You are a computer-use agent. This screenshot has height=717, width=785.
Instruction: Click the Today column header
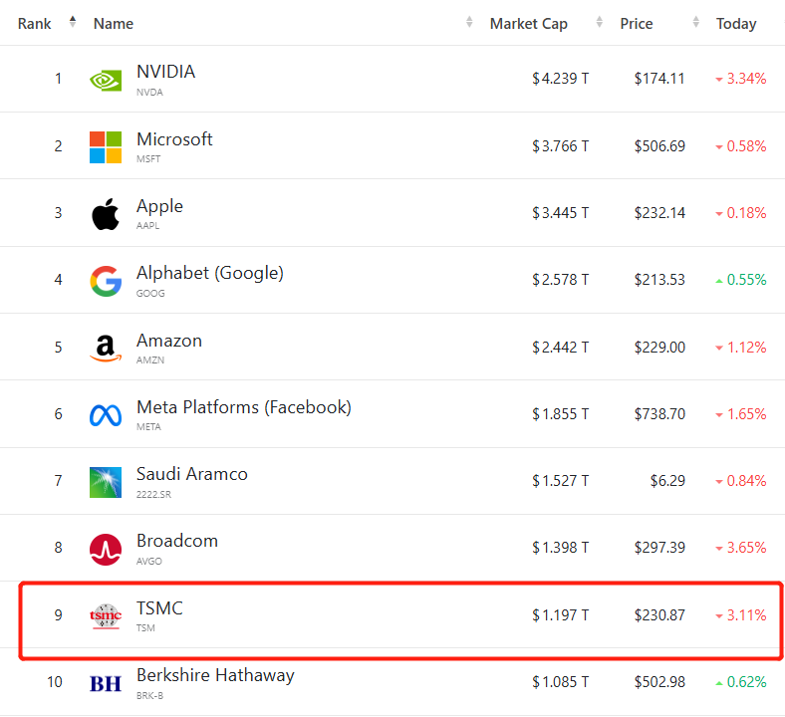click(x=736, y=24)
